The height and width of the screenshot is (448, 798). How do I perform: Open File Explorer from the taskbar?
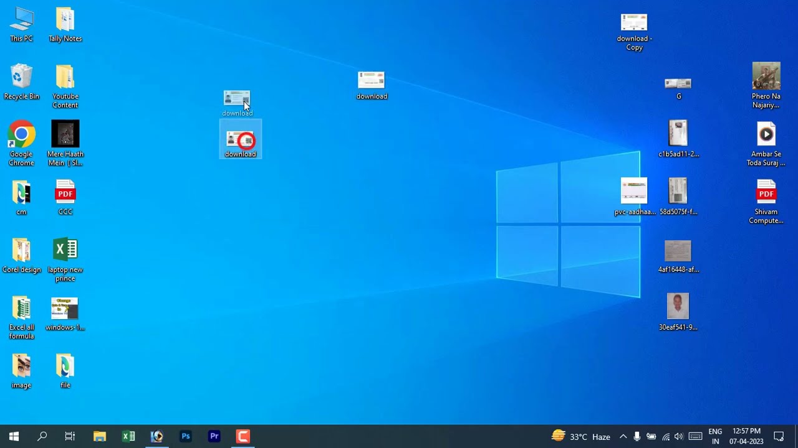click(x=100, y=436)
